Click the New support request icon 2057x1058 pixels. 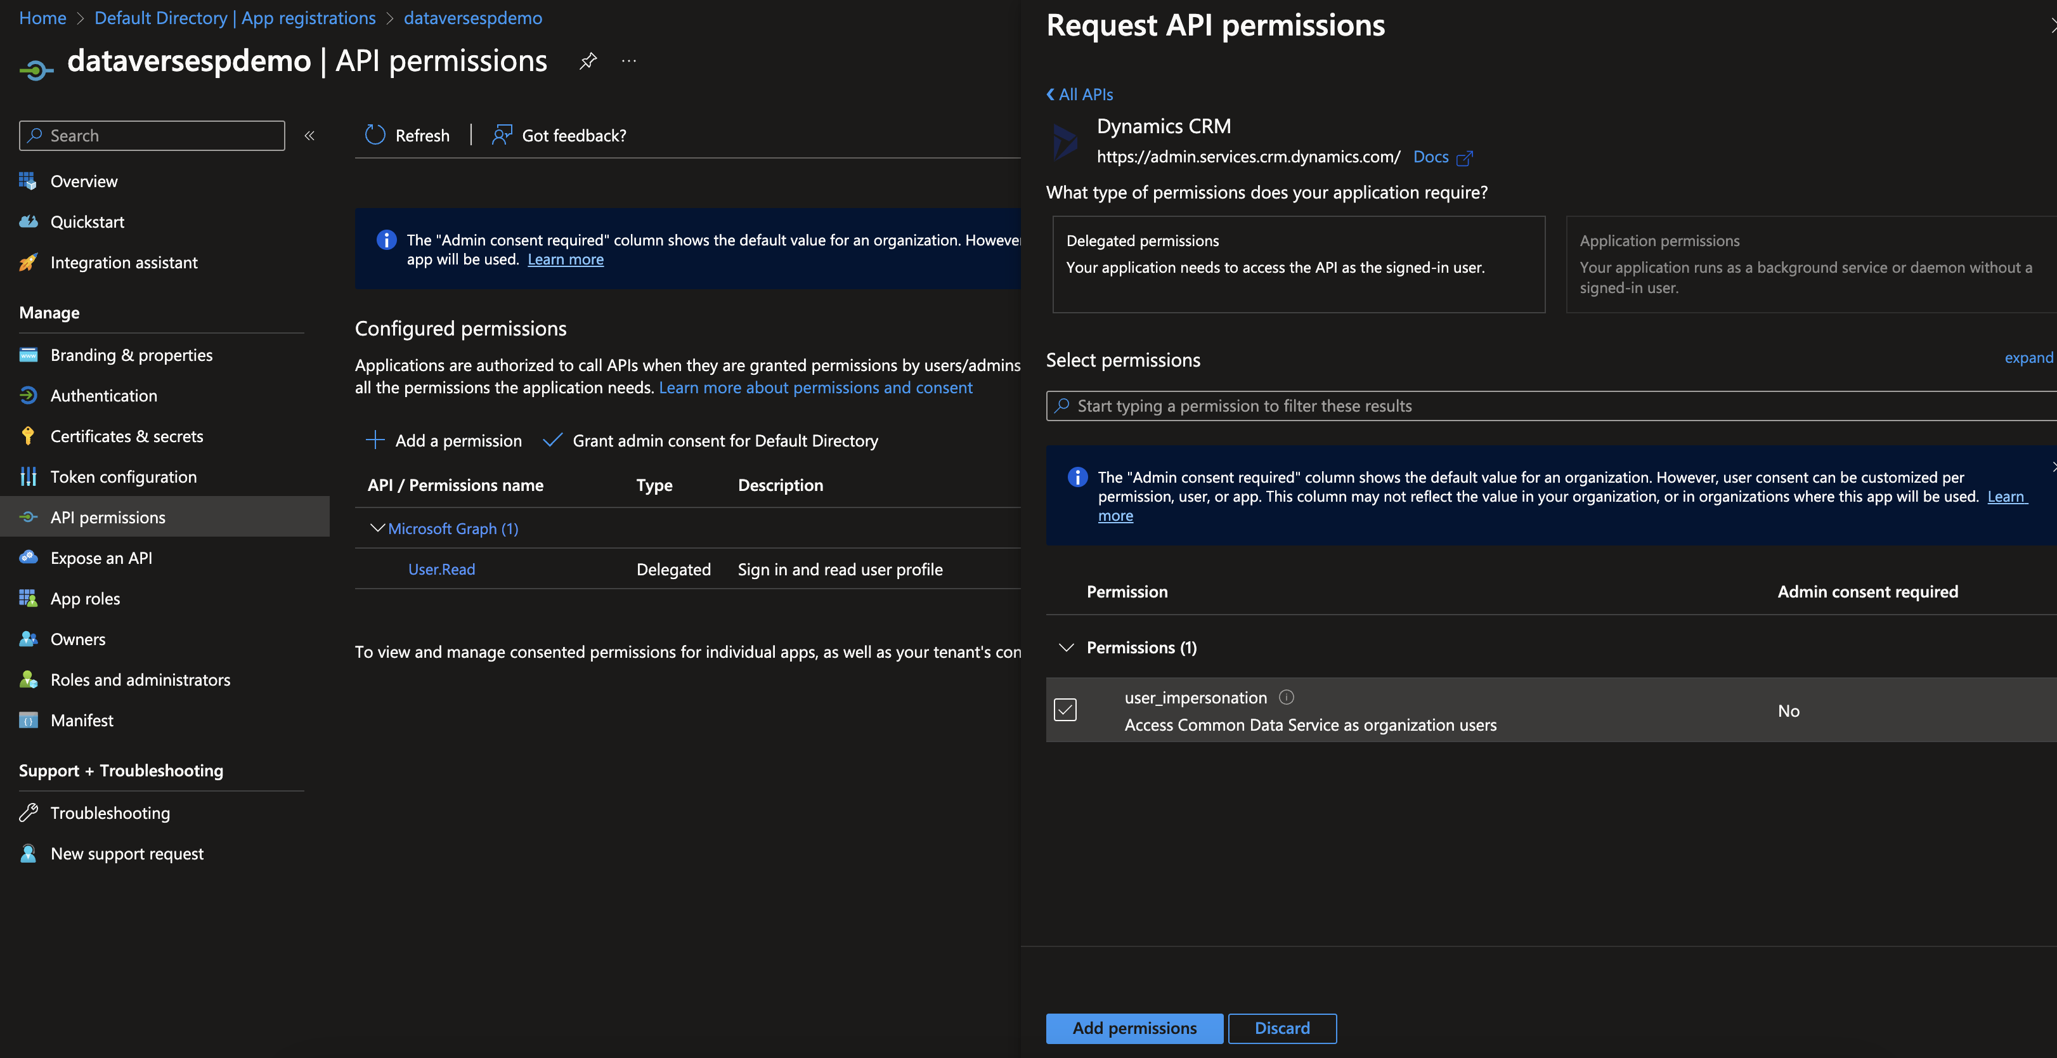[28, 854]
